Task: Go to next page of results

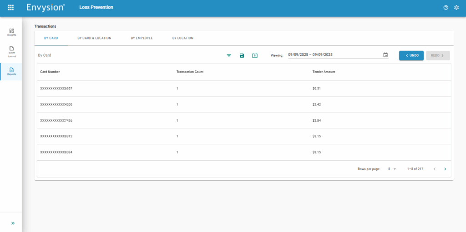Action: pos(445,169)
